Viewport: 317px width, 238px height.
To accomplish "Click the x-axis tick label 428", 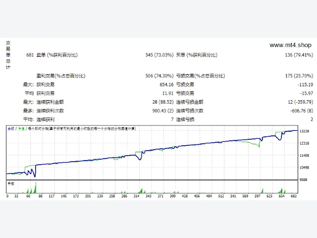I will point(185,196).
